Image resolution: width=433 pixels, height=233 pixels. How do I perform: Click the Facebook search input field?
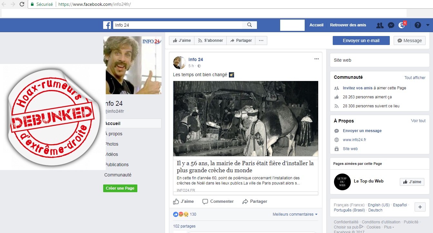tap(177, 25)
